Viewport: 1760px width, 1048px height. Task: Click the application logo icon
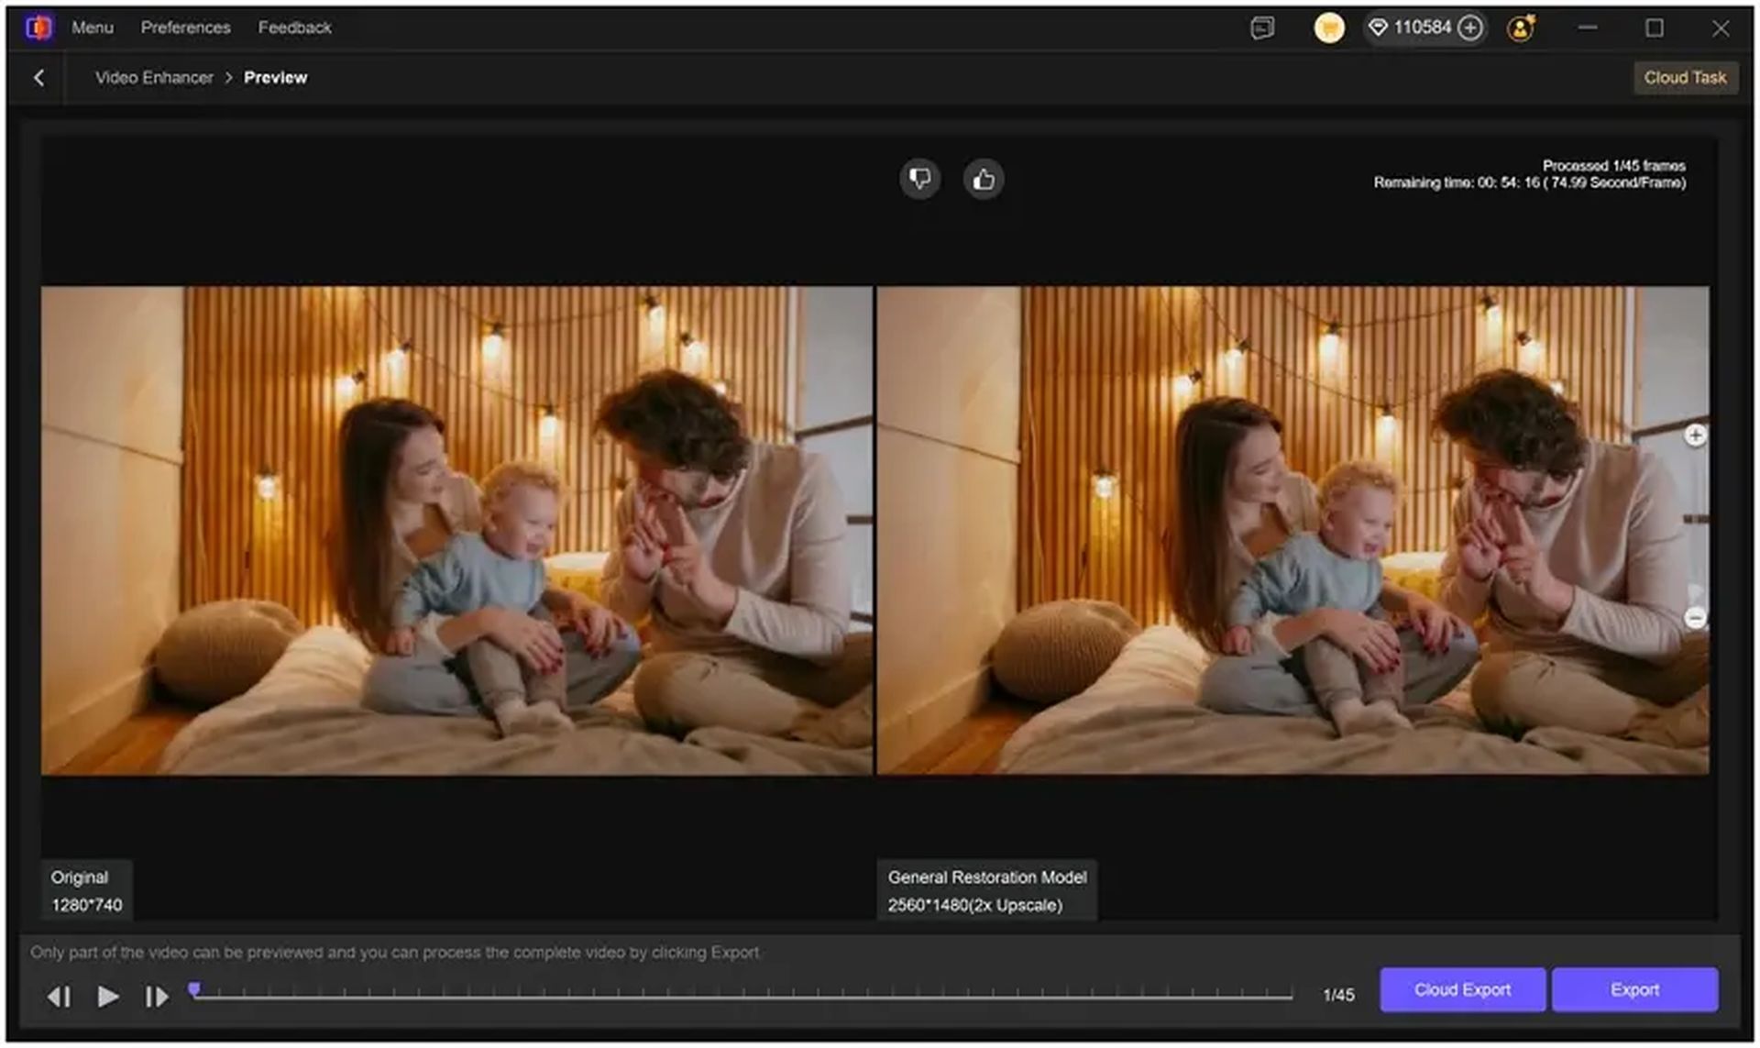click(x=38, y=27)
